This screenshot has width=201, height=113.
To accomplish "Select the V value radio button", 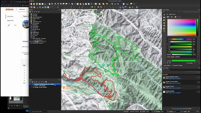I will click(x=168, y=44).
